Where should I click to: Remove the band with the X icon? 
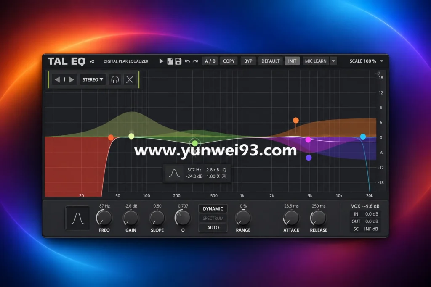point(130,79)
